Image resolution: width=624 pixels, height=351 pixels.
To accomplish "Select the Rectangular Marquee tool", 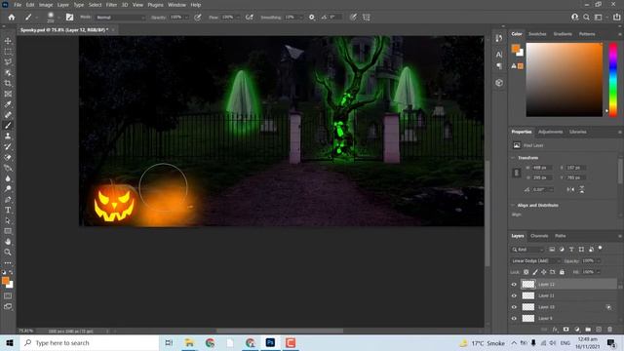I will (x=8, y=52).
